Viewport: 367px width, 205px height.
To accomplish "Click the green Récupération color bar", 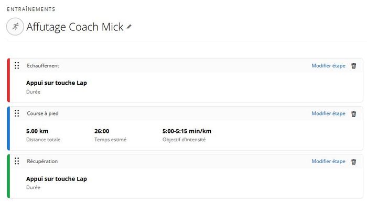I will tap(8, 176).
